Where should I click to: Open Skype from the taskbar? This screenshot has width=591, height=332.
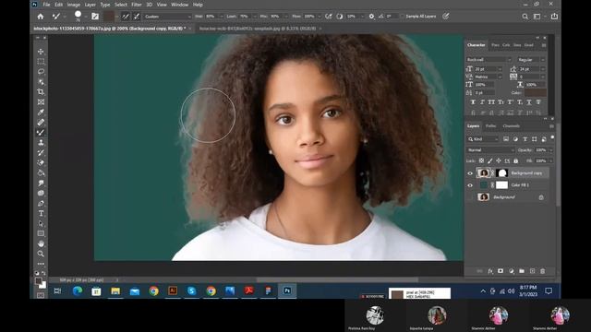point(192,290)
